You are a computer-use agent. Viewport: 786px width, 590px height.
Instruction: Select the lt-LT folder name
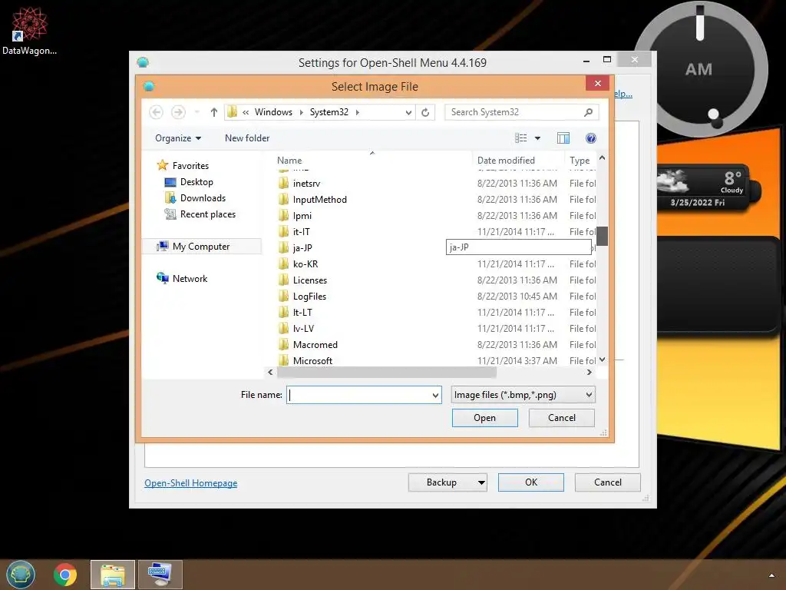[x=302, y=312]
